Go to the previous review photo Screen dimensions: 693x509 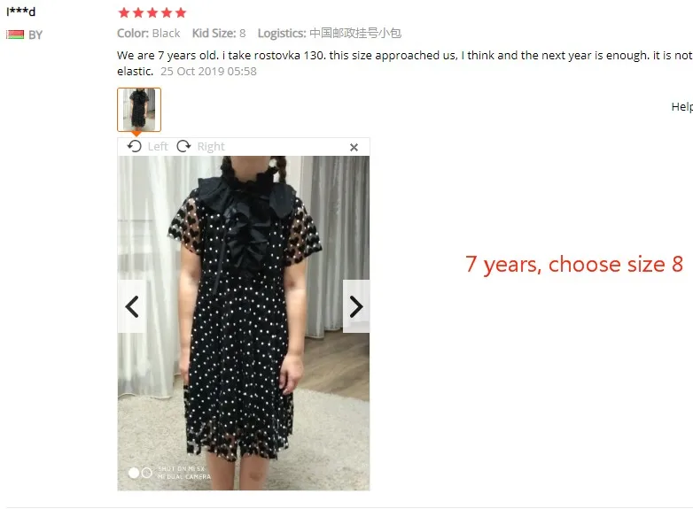point(131,306)
